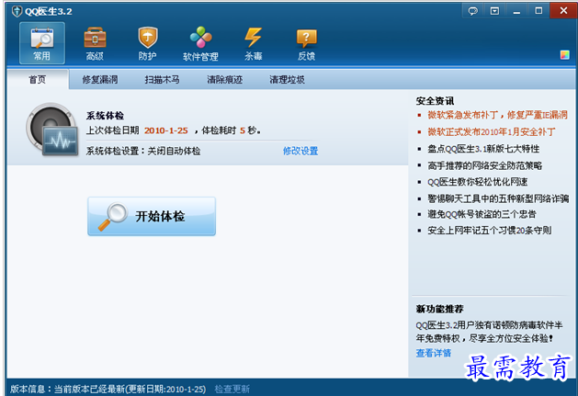Image resolution: width=578 pixels, height=396 pixels.
Task: Open the title bar dropdown menu icon
Action: [x=494, y=11]
